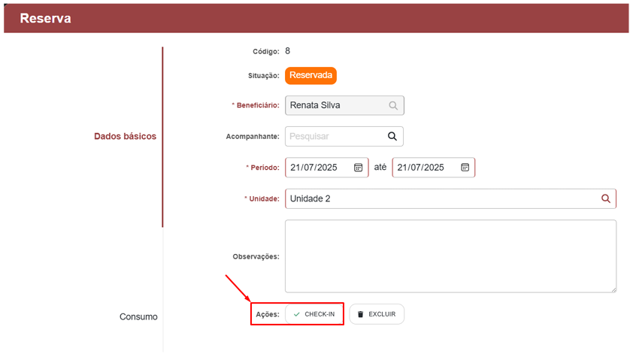Viewport: 633px width, 360px height.
Task: Click the Acompanhante search magnifier icon
Action: pyautogui.click(x=392, y=136)
